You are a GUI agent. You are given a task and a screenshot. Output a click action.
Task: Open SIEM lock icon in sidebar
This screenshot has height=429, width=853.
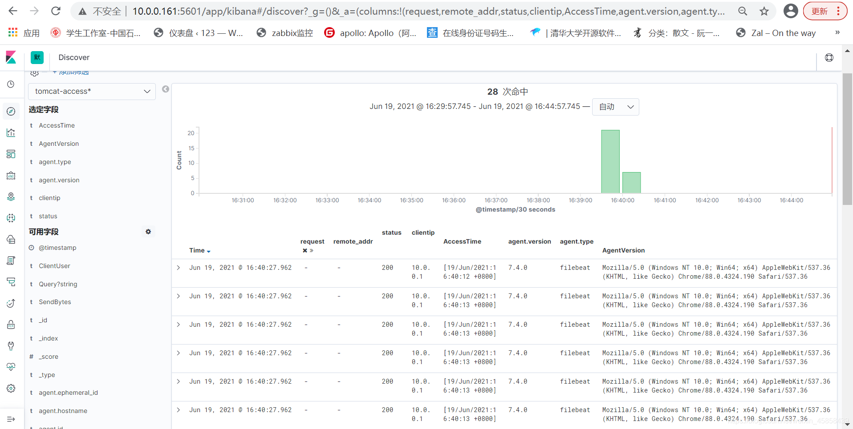click(x=11, y=325)
